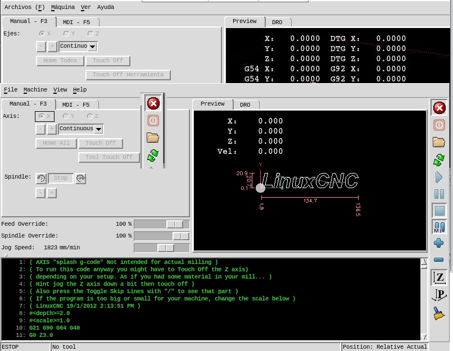453x351 pixels.
Task: Zoom out with the blue minus icon
Action: click(x=439, y=260)
